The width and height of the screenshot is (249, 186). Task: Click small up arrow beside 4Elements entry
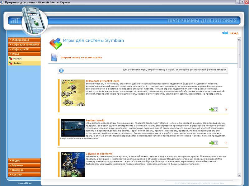click(226, 109)
